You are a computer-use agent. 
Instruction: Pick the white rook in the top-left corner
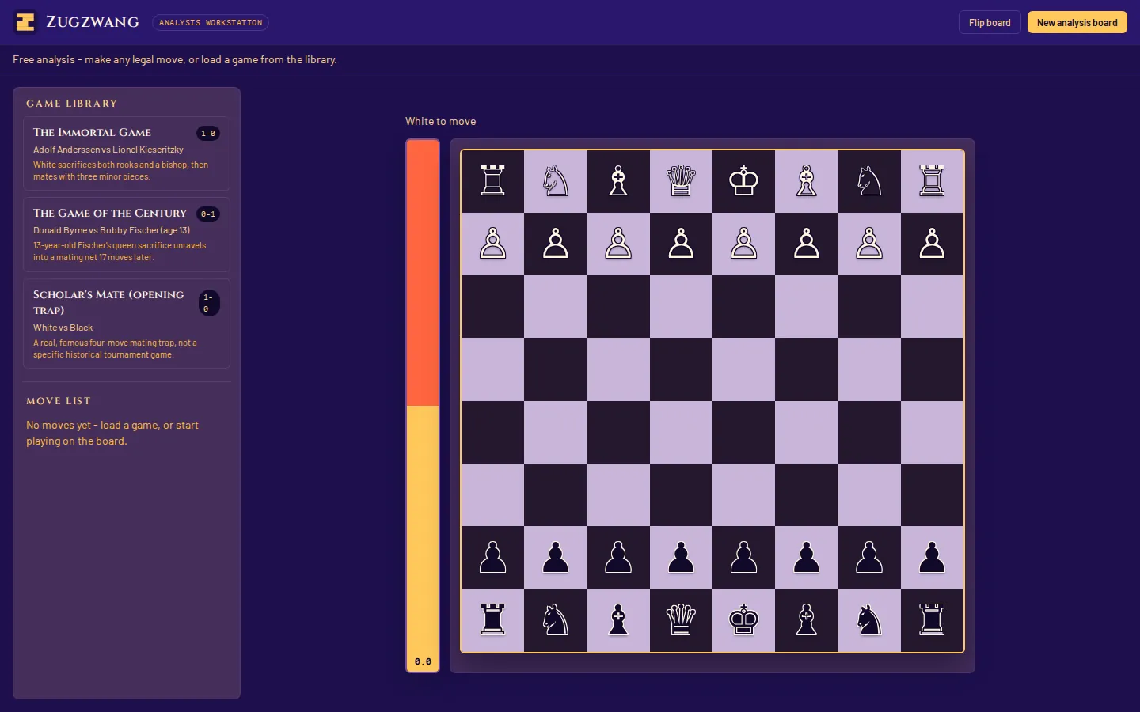pos(492,181)
